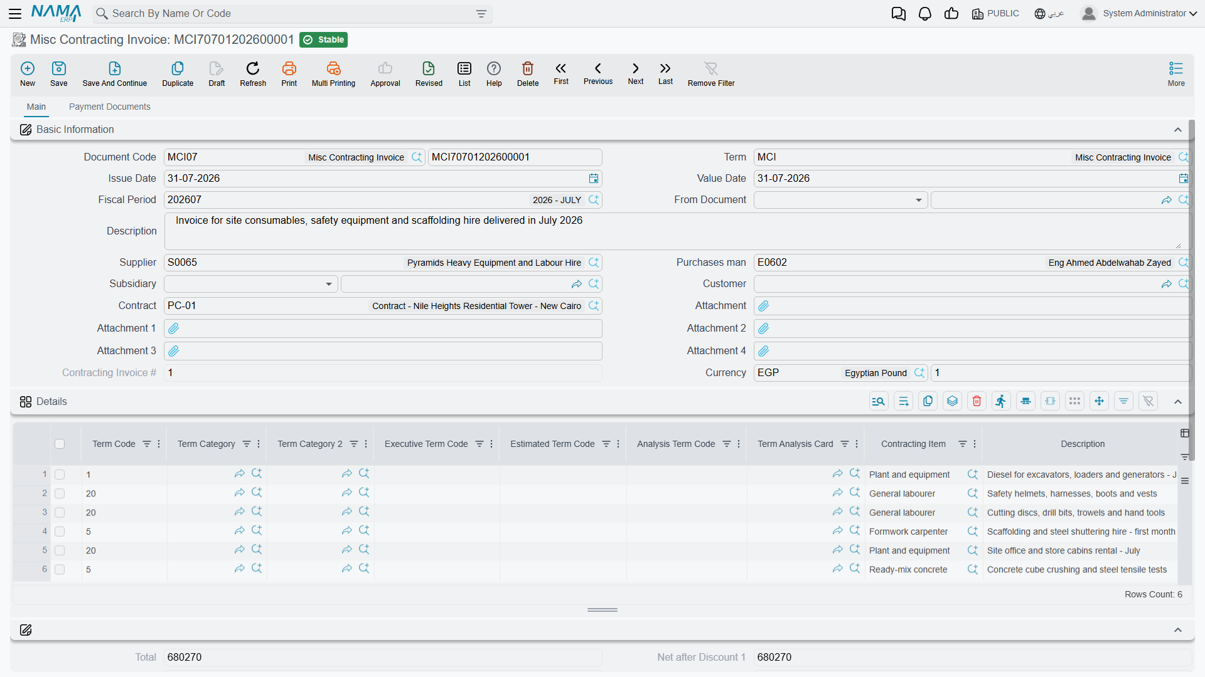This screenshot has height=677, width=1205.
Task: Click the PUBLIC company selector
Action: 995,13
